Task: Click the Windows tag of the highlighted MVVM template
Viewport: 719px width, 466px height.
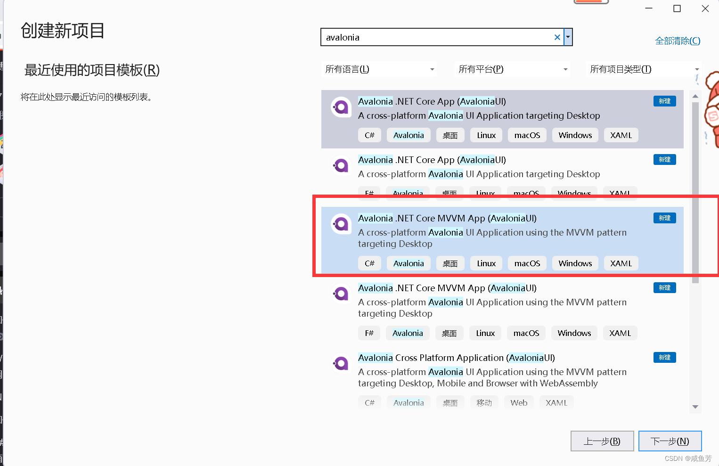Action: (x=575, y=263)
